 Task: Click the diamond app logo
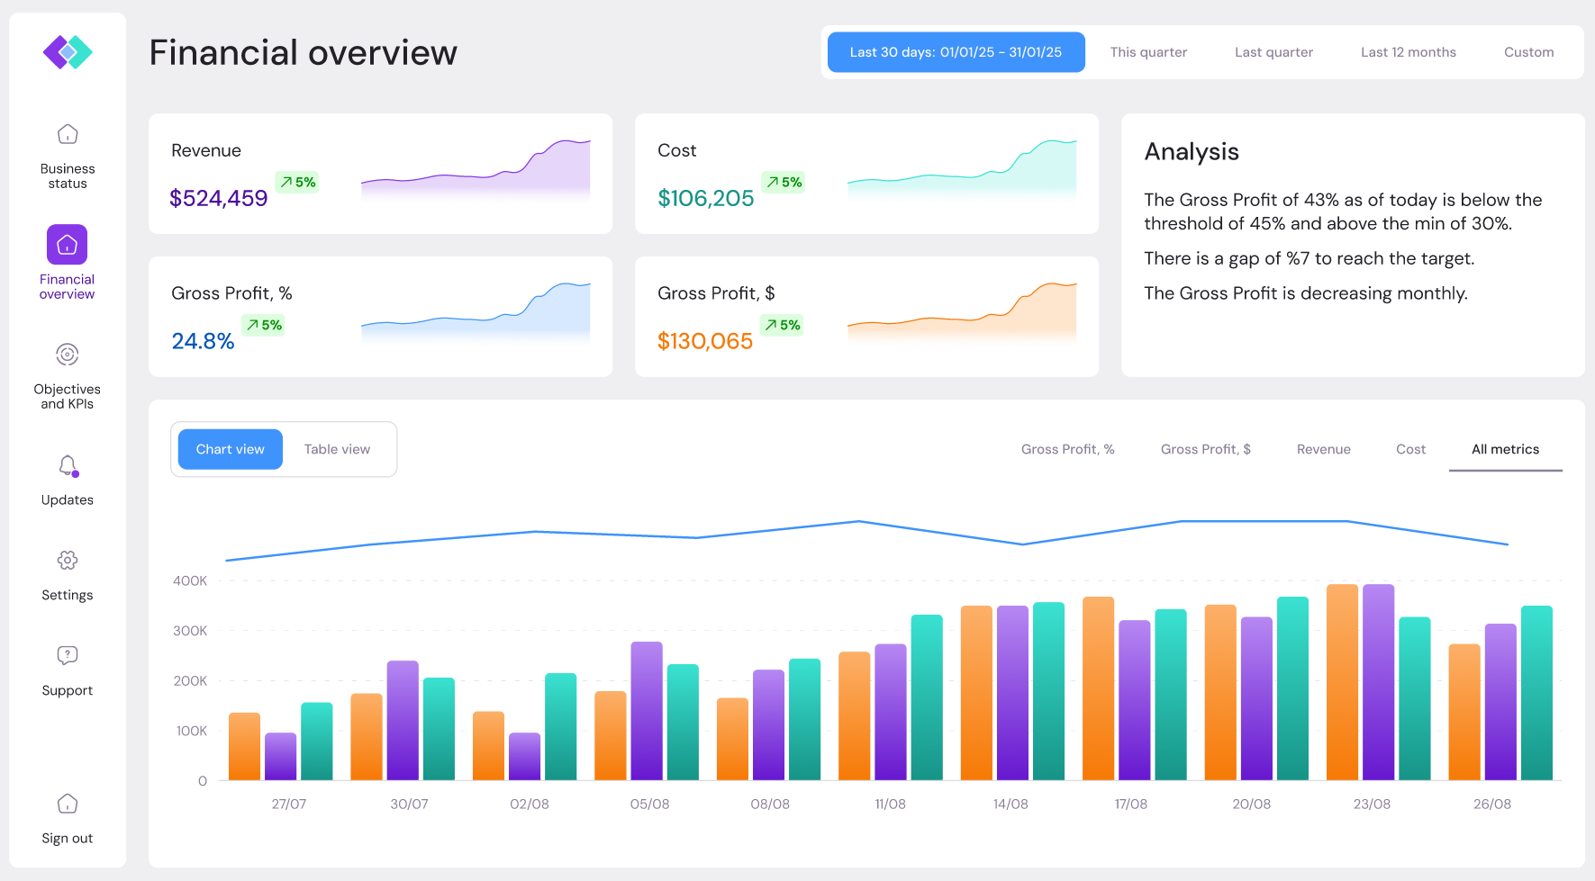coord(68,52)
